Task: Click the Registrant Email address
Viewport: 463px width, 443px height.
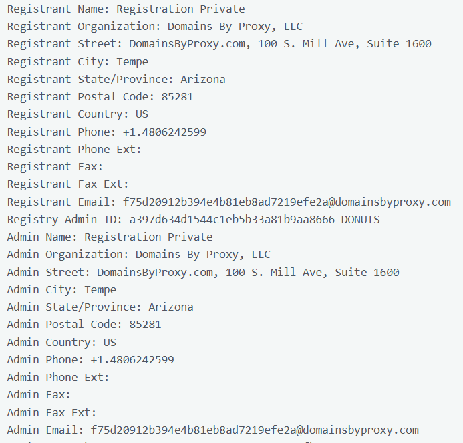Action: tap(287, 202)
